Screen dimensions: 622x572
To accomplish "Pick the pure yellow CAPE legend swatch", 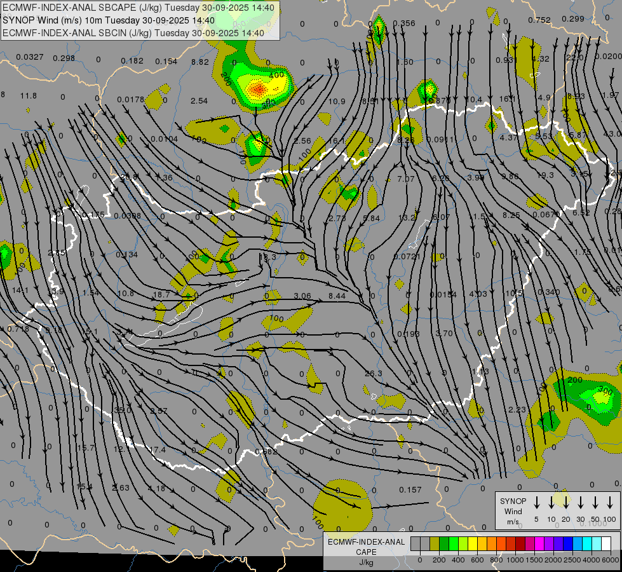I will tap(473, 544).
